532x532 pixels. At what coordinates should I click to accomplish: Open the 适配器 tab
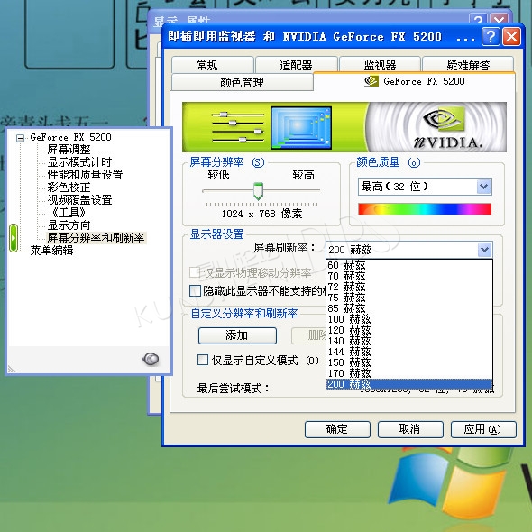(x=296, y=65)
